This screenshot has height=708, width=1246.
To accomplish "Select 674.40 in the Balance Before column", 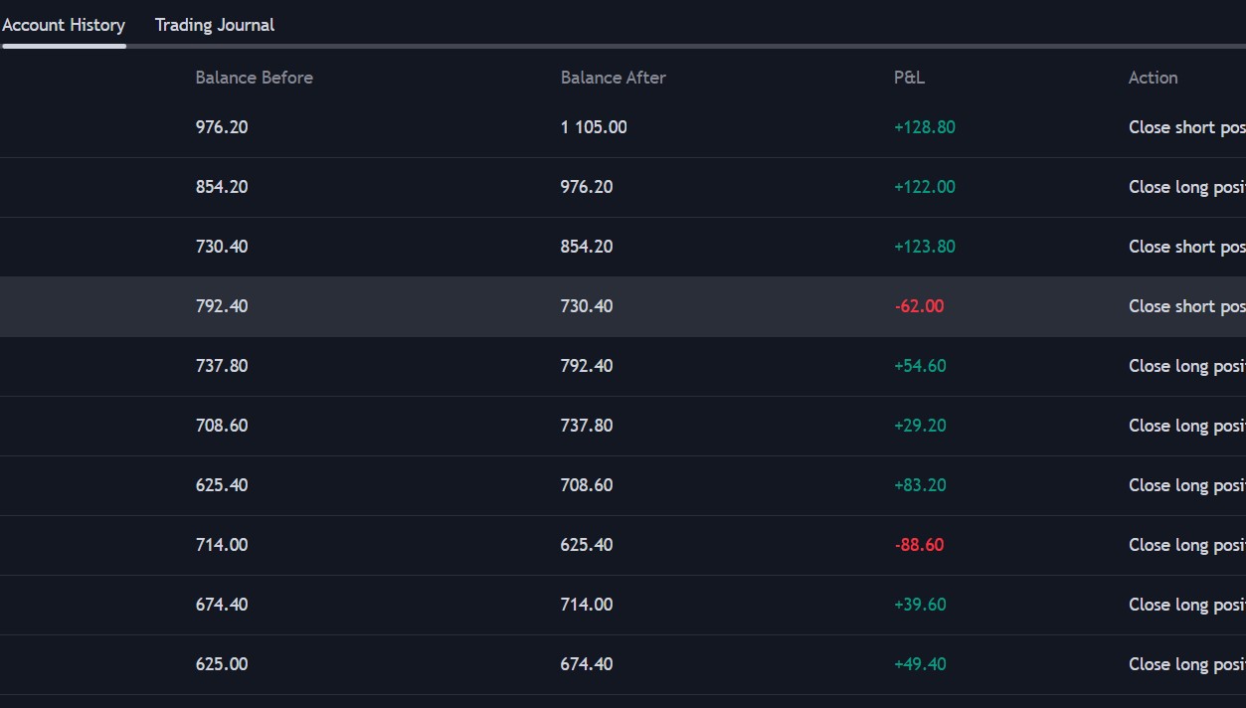I will [x=222, y=605].
